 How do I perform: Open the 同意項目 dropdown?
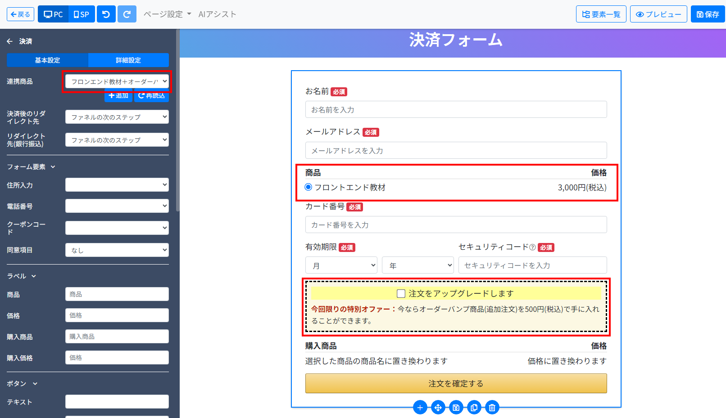(117, 250)
